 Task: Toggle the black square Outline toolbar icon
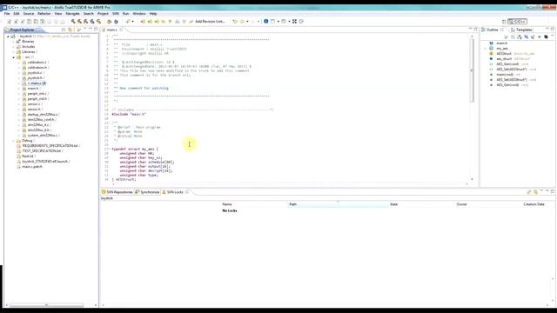tap(546, 37)
